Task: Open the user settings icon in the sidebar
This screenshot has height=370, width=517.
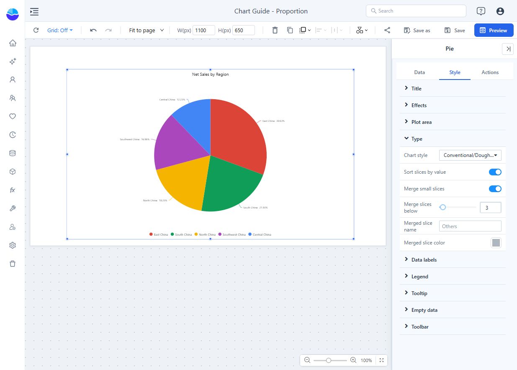Action: click(13, 227)
